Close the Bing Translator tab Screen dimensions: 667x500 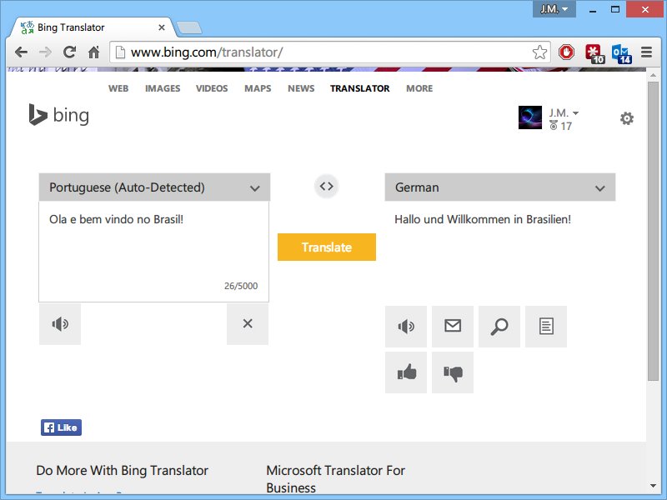161,27
